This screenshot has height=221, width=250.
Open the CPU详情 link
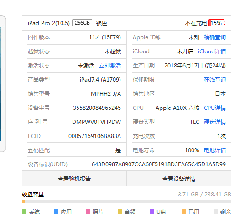215,108
